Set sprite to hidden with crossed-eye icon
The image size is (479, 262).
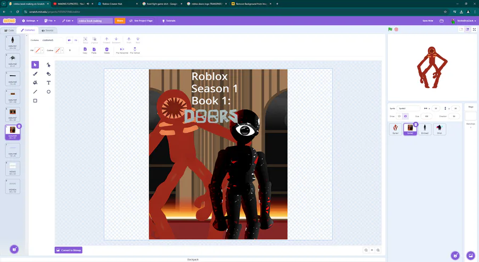coord(406,116)
